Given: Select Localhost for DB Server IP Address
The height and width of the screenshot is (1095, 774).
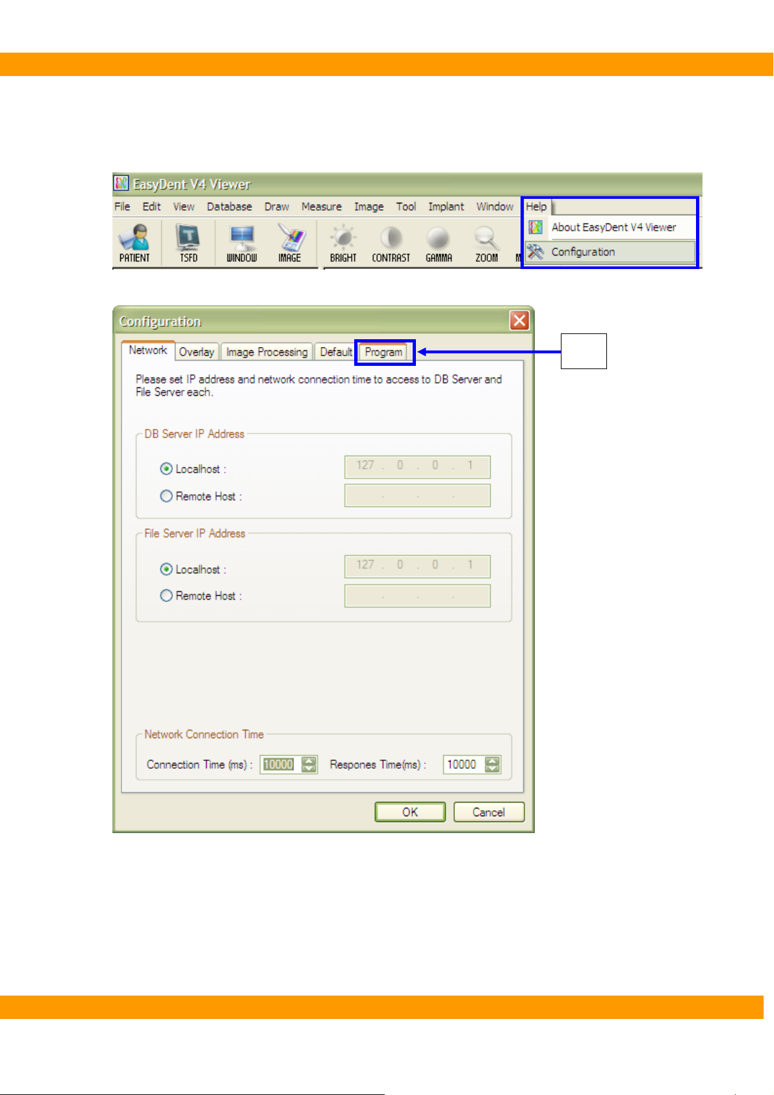Looking at the screenshot, I should tap(166, 469).
